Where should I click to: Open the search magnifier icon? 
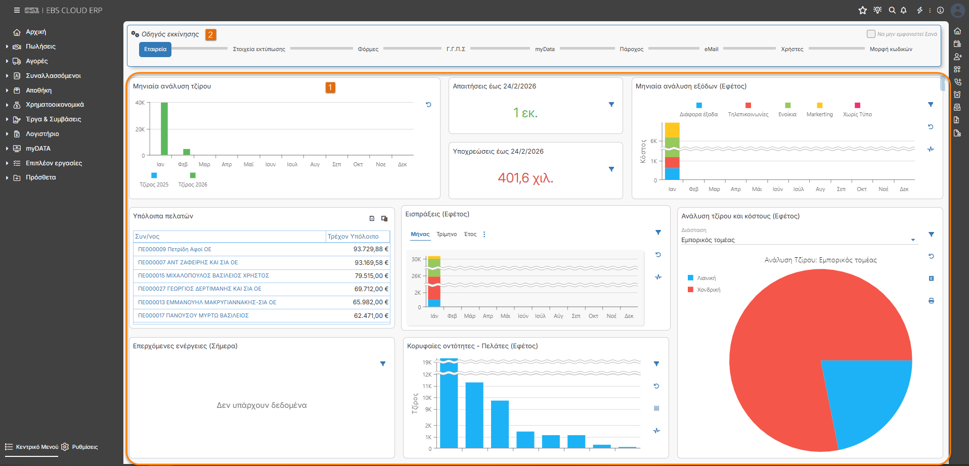click(892, 10)
